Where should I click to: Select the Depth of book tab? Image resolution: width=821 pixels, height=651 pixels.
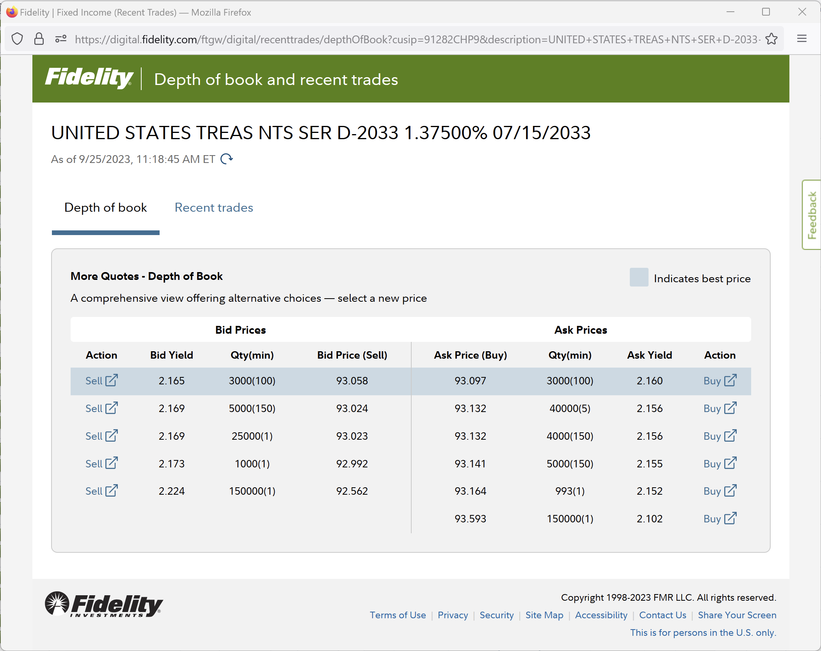pyautogui.click(x=105, y=208)
